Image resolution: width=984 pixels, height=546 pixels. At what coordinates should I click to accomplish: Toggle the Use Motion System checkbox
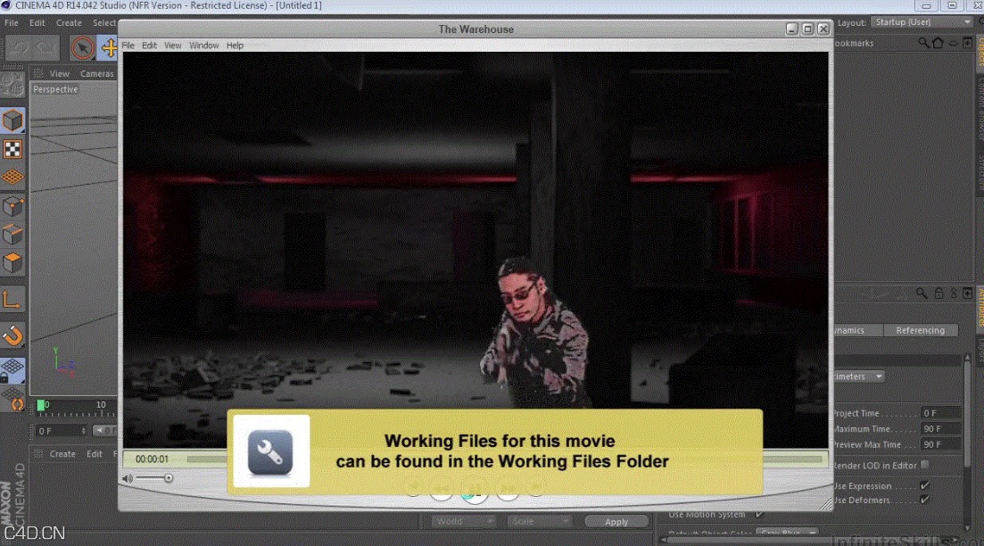coord(759,515)
